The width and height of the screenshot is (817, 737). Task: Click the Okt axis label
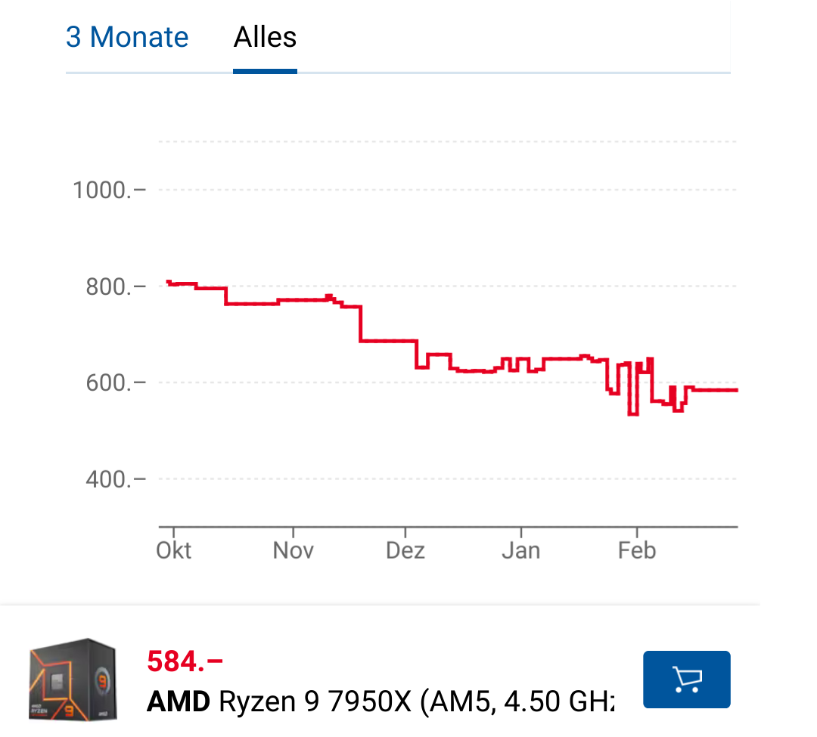click(173, 550)
